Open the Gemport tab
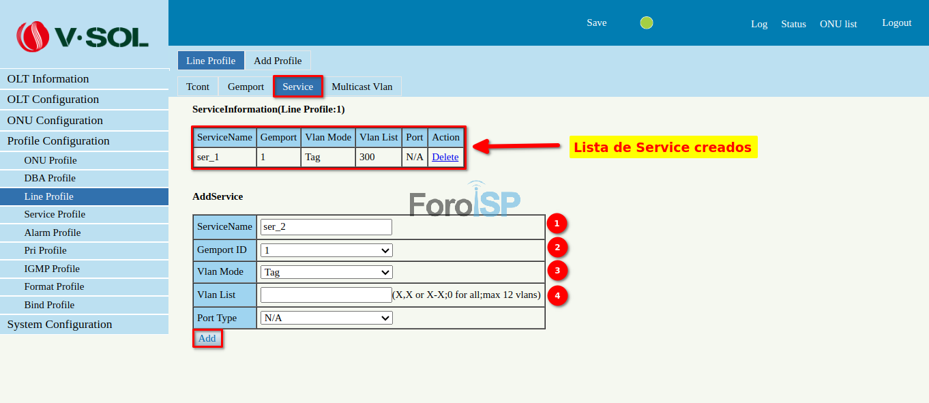929x403 pixels. (x=245, y=87)
